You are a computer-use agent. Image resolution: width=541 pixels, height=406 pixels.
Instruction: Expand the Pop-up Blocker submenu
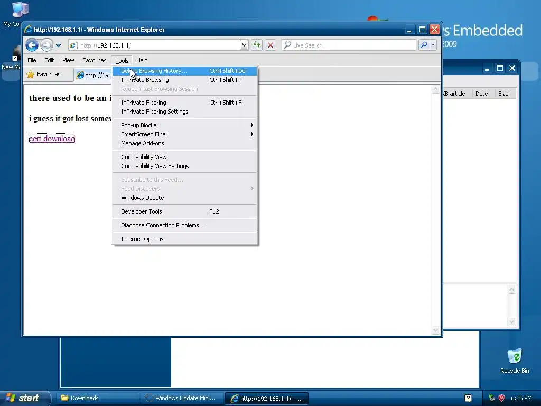pos(184,125)
